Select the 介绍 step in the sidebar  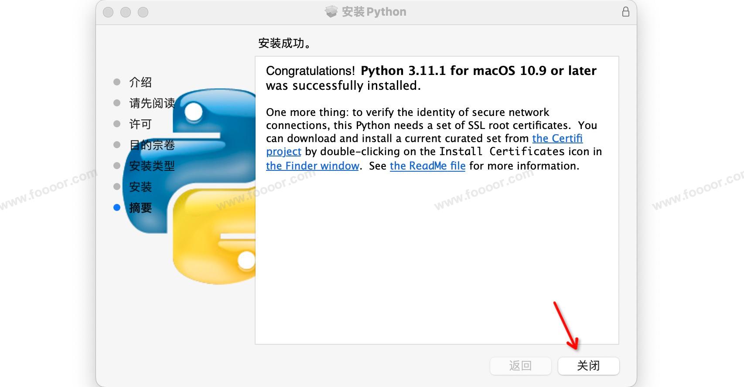140,82
